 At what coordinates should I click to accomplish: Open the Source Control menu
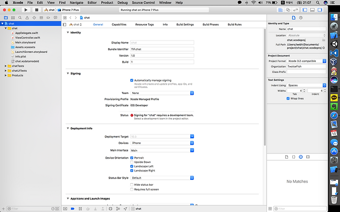click(144, 3)
